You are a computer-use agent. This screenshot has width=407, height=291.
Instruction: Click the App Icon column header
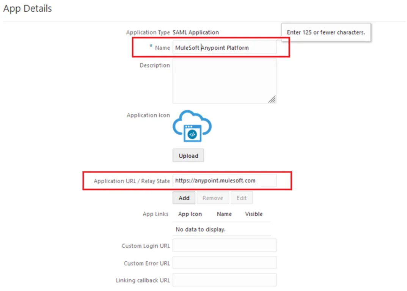(x=190, y=214)
